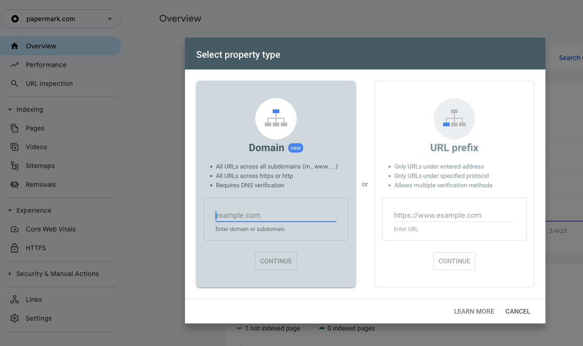This screenshot has width=583, height=346.
Task: Click the URL prefix hierarchy icon
Action: (454, 118)
